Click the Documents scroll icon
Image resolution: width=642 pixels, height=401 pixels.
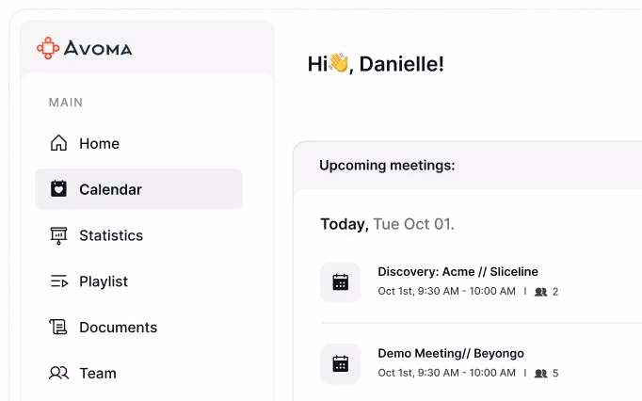pos(58,328)
